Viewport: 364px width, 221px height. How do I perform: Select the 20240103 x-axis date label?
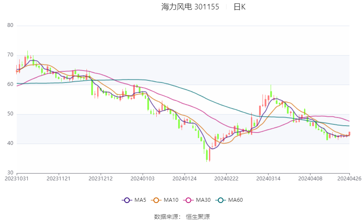pyautogui.click(x=143, y=179)
